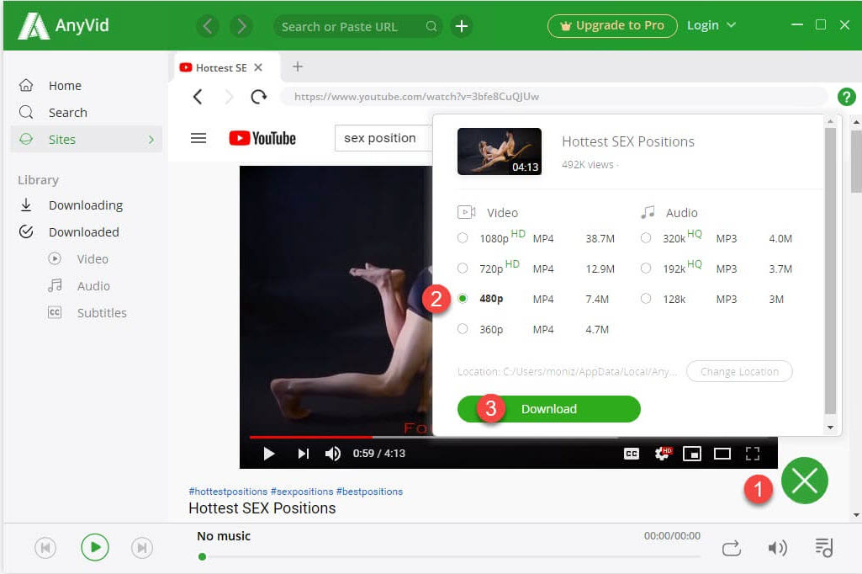Select 320k HQ MP3 audio
The height and width of the screenshot is (574, 862).
coord(646,237)
